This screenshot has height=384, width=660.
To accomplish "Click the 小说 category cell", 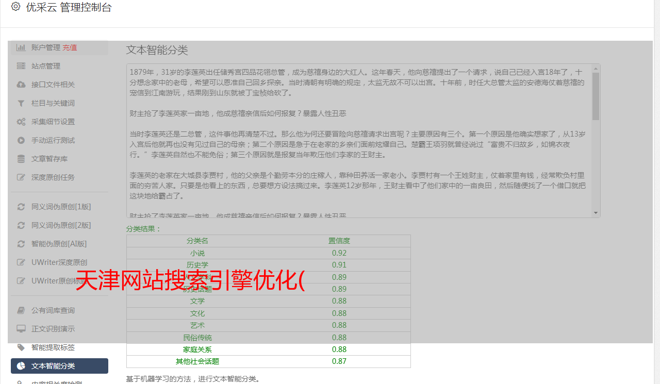I will 197,253.
